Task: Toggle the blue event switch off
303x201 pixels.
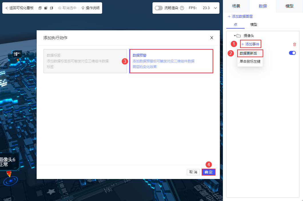Action: (x=292, y=53)
